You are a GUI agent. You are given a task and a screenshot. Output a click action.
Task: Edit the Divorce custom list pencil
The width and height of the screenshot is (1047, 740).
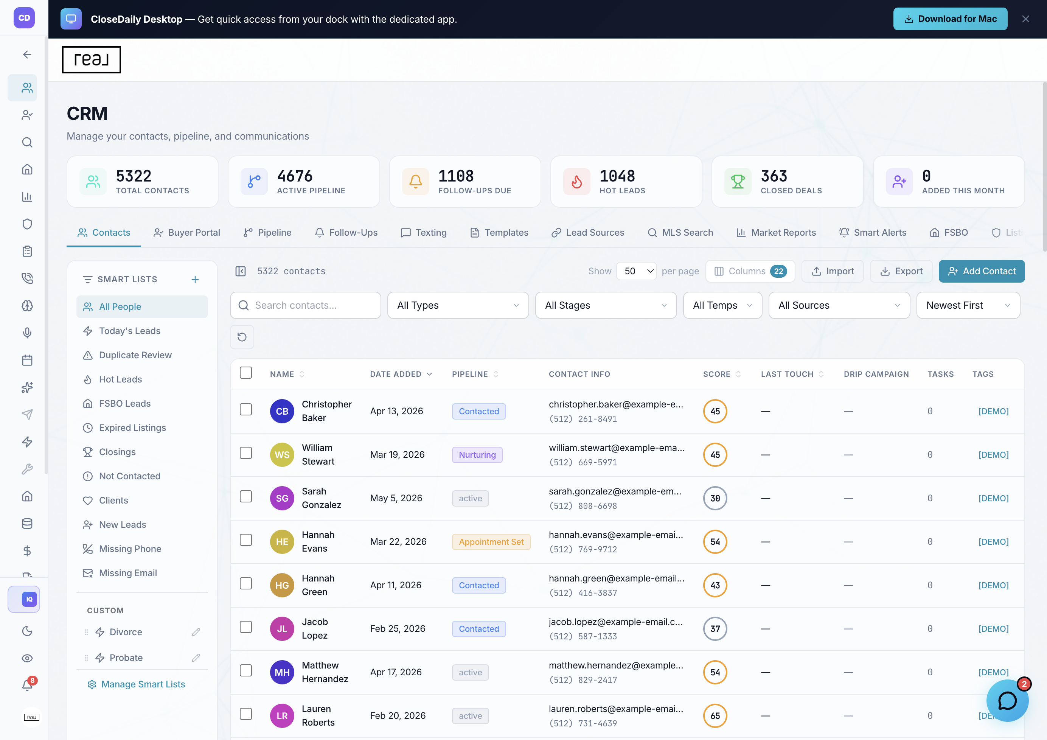pos(196,632)
